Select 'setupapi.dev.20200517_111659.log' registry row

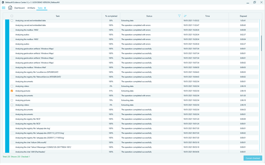coord(134,138)
